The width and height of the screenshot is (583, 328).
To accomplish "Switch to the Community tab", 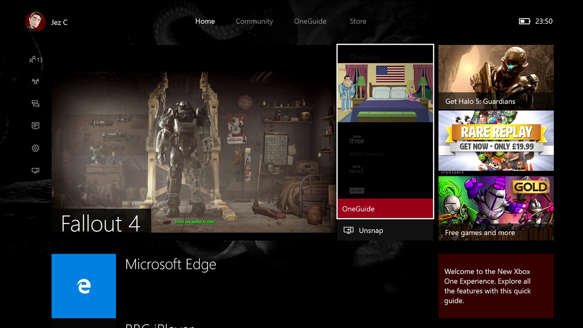I will pyautogui.click(x=254, y=21).
